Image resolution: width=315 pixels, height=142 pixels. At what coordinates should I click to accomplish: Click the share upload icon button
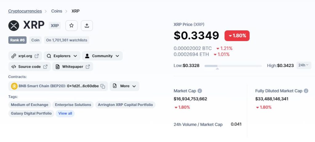87,26
